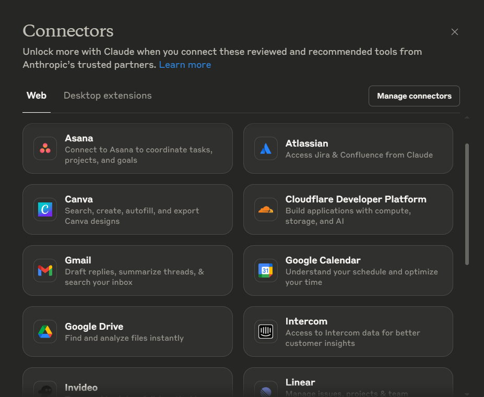Image resolution: width=484 pixels, height=397 pixels.
Task: Click the Invideo logo icon
Action: coord(45,391)
